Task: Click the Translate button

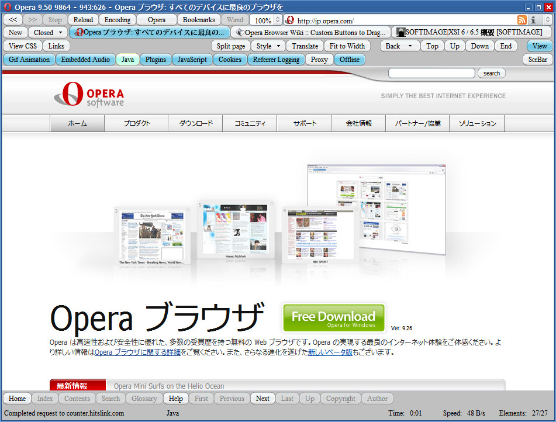Action: pos(305,46)
